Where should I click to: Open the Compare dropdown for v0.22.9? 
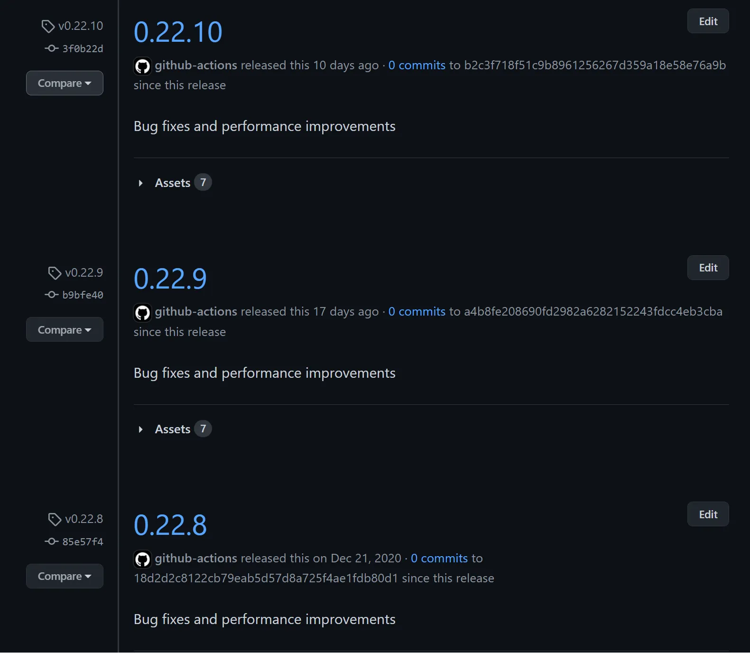click(x=65, y=330)
